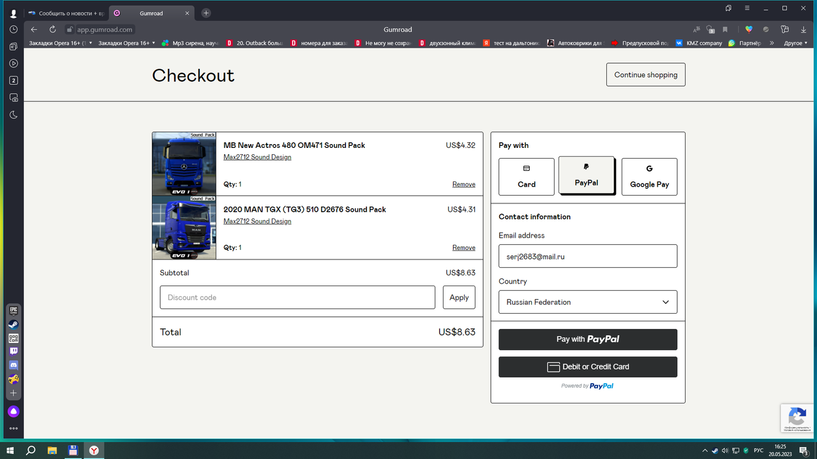This screenshot has height=459, width=817.
Task: Open the browser profile avatar icon
Action: (13, 13)
